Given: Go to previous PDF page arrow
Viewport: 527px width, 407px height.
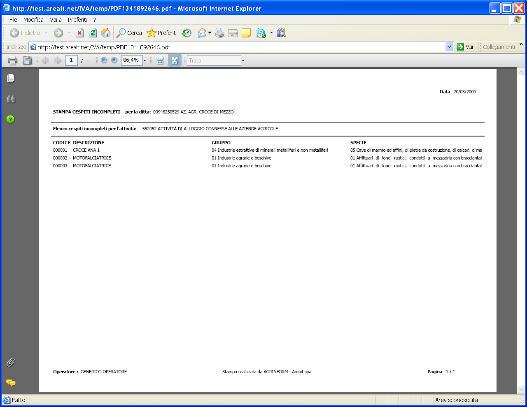Looking at the screenshot, I should point(45,60).
